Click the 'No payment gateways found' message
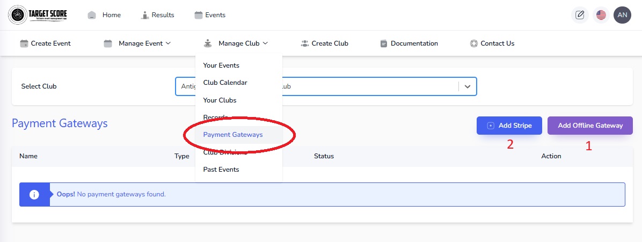The width and height of the screenshot is (642, 242). [121, 194]
